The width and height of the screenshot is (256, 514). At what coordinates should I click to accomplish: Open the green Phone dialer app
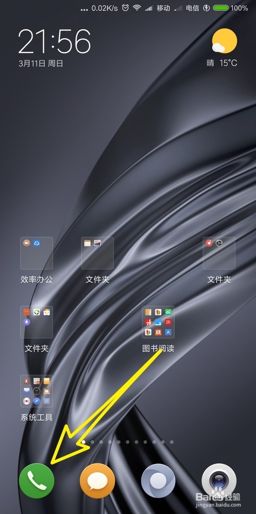point(37,480)
